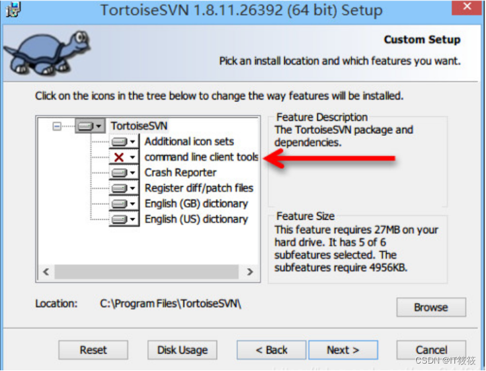Screen dimensions: 486x371
Task: Open Disk Usage dialog
Action: [x=182, y=350]
